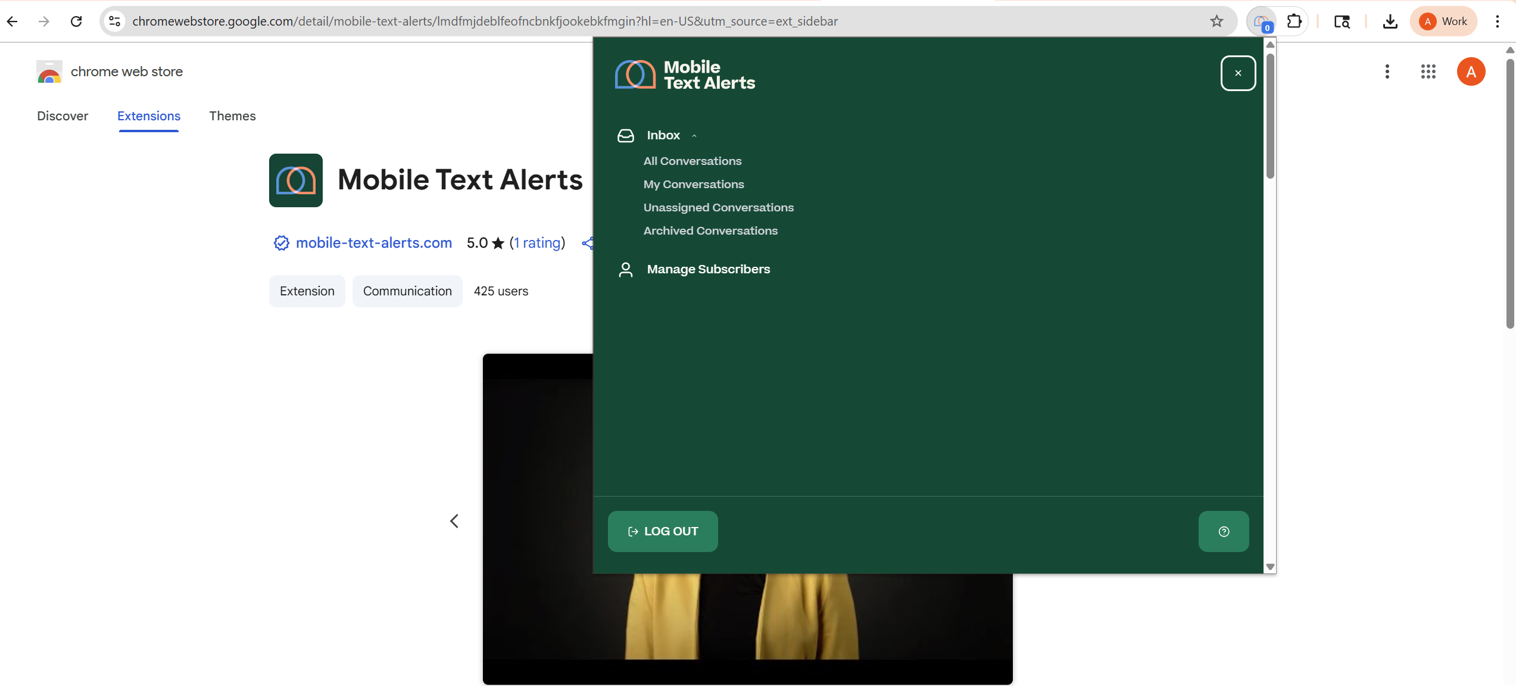This screenshot has height=686, width=1516.
Task: Click the popup scrollbar down arrow
Action: (x=1270, y=567)
